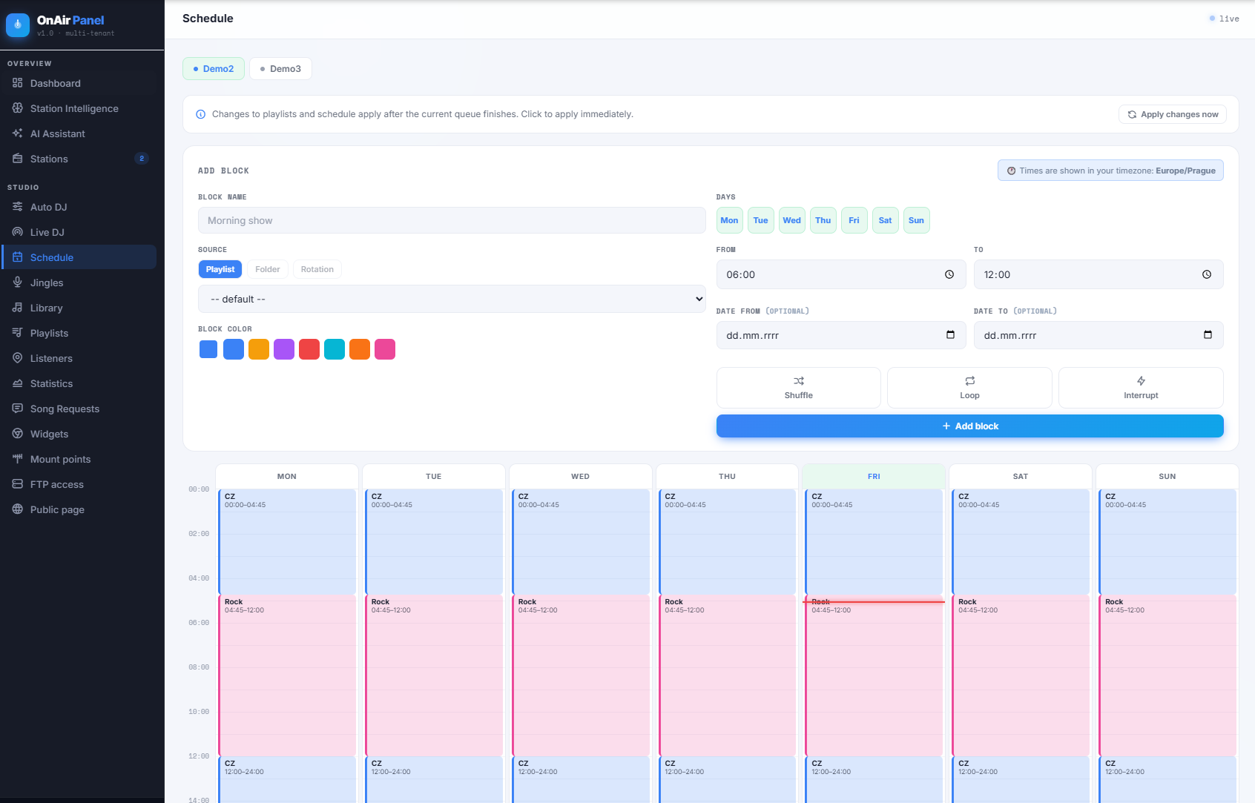The image size is (1255, 803).
Task: Open Sunday CZ 00:00–04:45 block
Action: click(1167, 541)
